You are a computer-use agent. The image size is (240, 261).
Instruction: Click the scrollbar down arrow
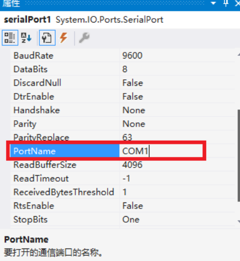[239, 222]
